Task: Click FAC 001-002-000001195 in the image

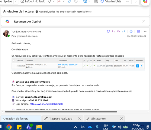Action: (68, 65)
